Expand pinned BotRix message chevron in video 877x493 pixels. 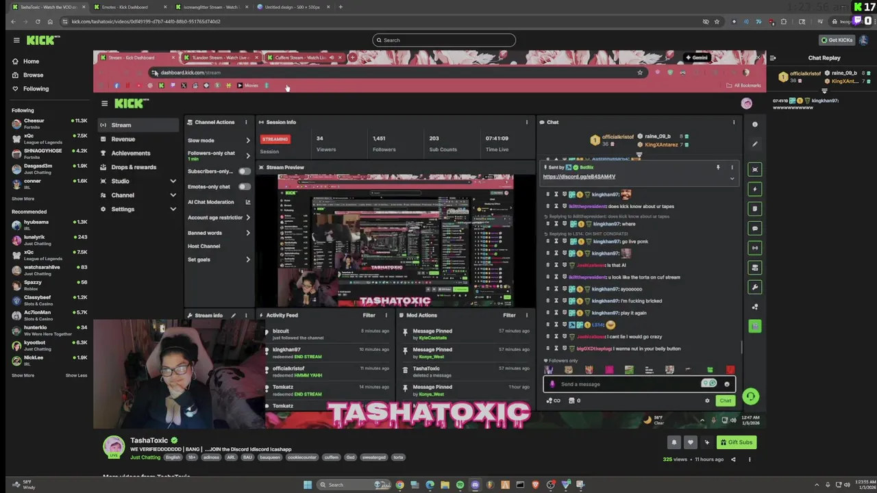click(x=732, y=178)
